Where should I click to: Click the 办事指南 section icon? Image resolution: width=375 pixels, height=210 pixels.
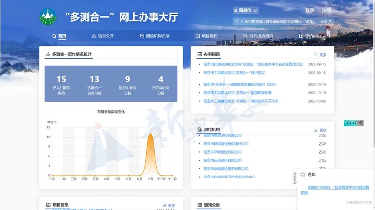tap(200, 54)
